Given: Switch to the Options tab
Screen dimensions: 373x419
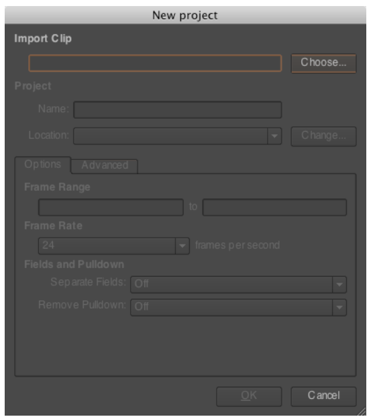Looking at the screenshot, I should coord(43,165).
